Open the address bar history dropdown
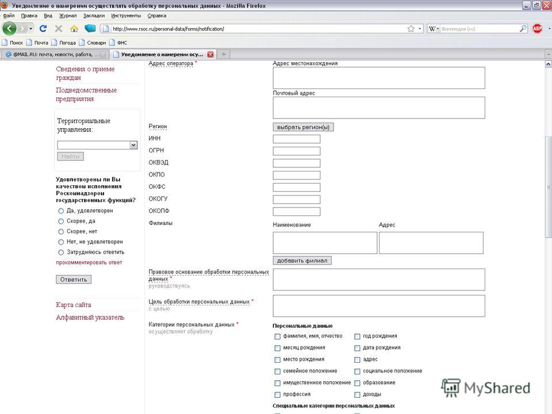 pos(420,29)
